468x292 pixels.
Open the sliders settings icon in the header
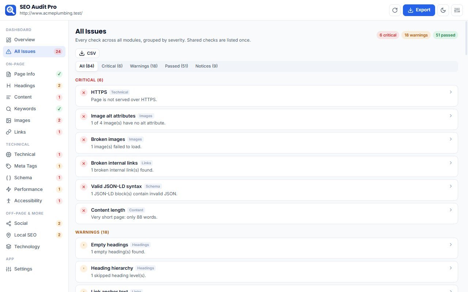coord(457,10)
